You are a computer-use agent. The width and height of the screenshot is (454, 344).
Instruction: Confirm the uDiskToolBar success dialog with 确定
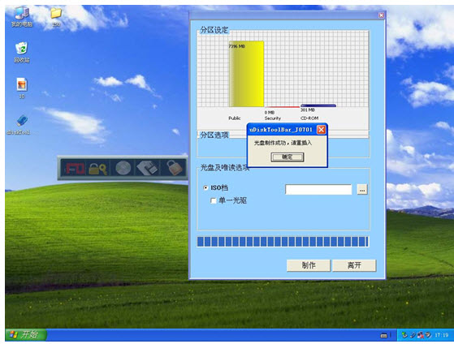[x=288, y=157]
